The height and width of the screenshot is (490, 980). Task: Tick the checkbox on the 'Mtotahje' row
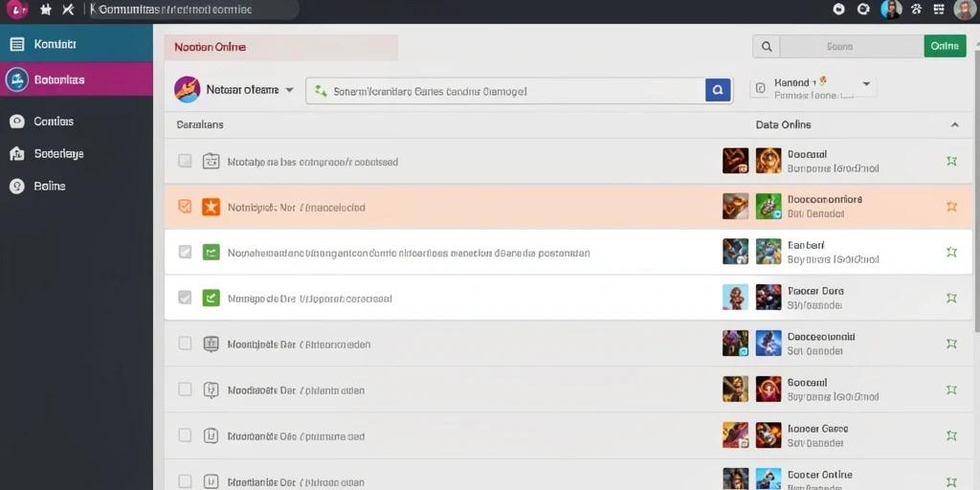click(185, 161)
